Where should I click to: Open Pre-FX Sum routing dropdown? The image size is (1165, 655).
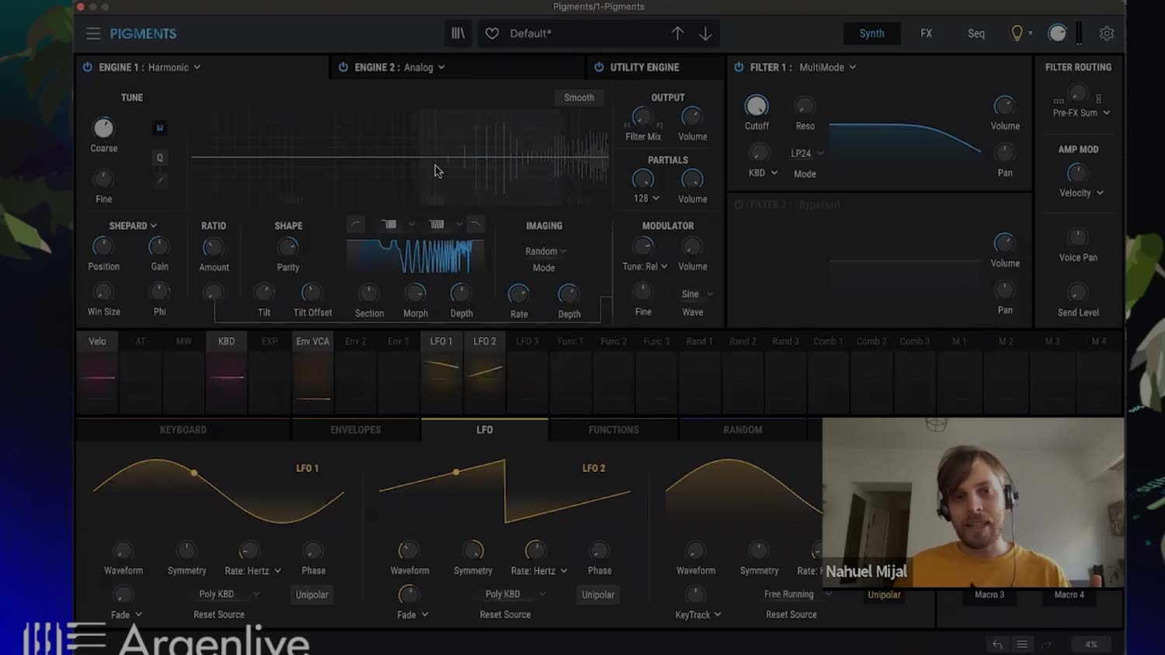click(x=1081, y=113)
